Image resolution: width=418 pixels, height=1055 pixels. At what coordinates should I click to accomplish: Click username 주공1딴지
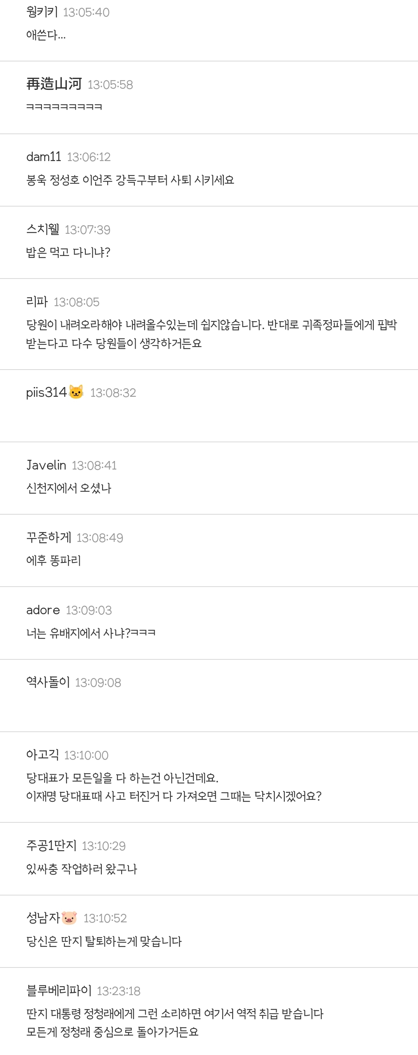pos(52,845)
